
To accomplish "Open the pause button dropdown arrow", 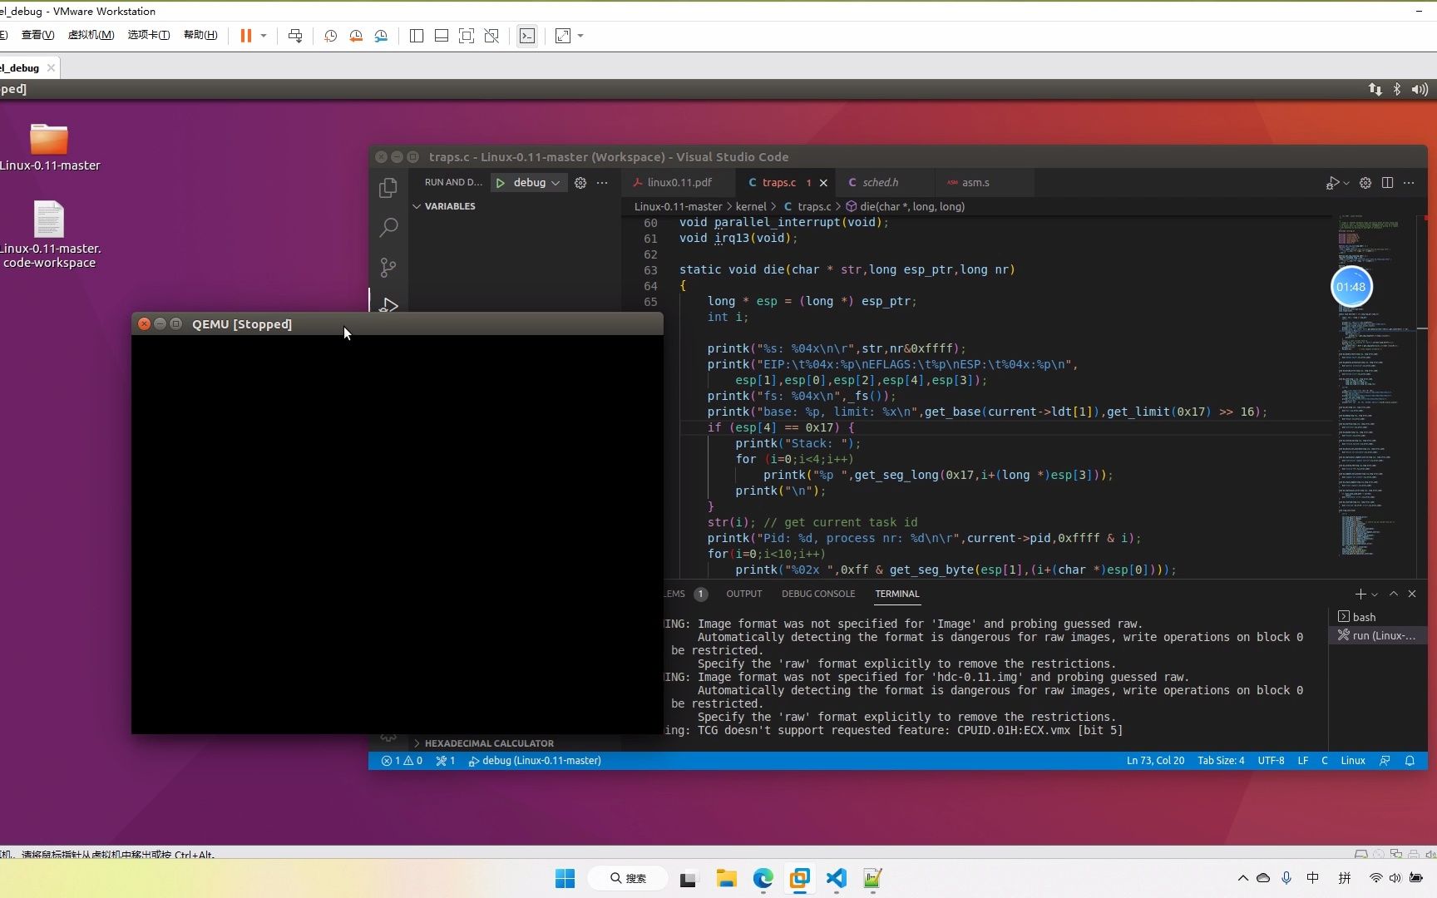I will pyautogui.click(x=264, y=36).
